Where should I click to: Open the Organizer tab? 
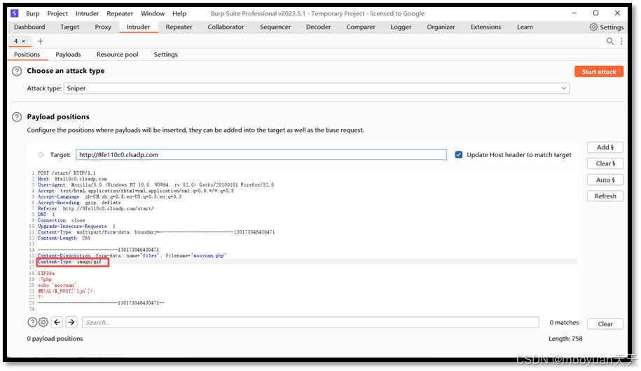coord(441,27)
